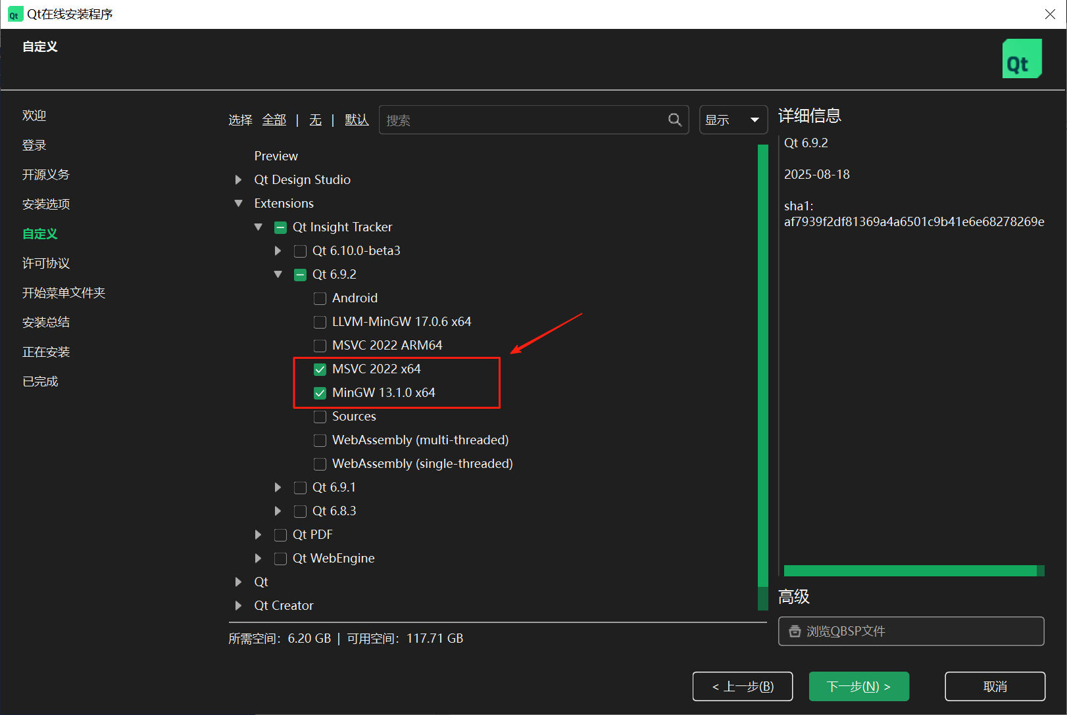Enable WebAssembly (single-threaded) checkbox
1067x715 pixels.
click(320, 464)
